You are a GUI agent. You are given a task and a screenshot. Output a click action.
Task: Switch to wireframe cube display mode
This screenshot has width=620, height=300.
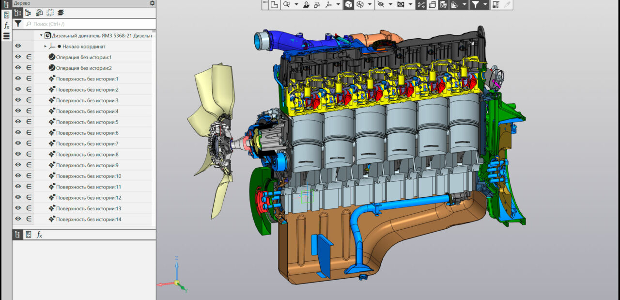(360, 4)
